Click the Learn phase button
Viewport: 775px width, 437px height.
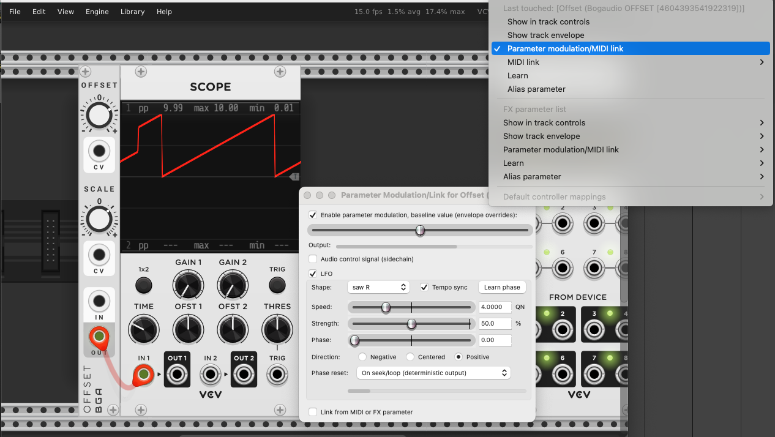[x=501, y=287]
